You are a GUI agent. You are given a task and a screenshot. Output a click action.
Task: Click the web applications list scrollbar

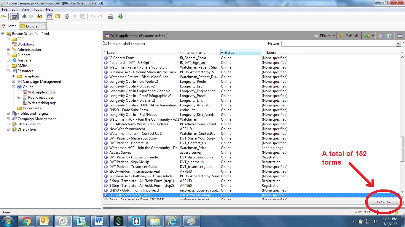402,149
